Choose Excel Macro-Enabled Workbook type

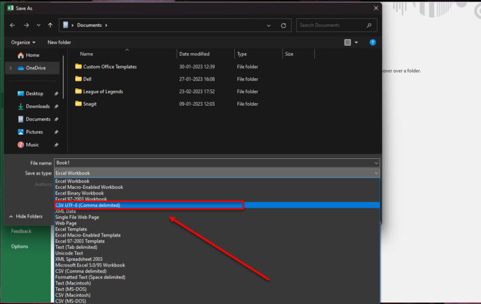217,187
